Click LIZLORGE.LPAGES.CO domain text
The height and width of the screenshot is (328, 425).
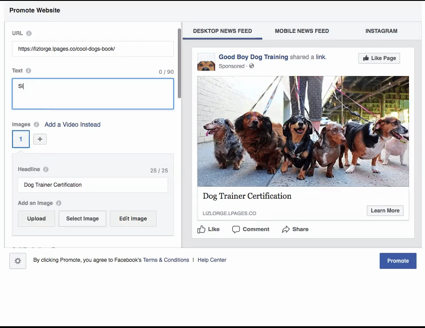229,213
